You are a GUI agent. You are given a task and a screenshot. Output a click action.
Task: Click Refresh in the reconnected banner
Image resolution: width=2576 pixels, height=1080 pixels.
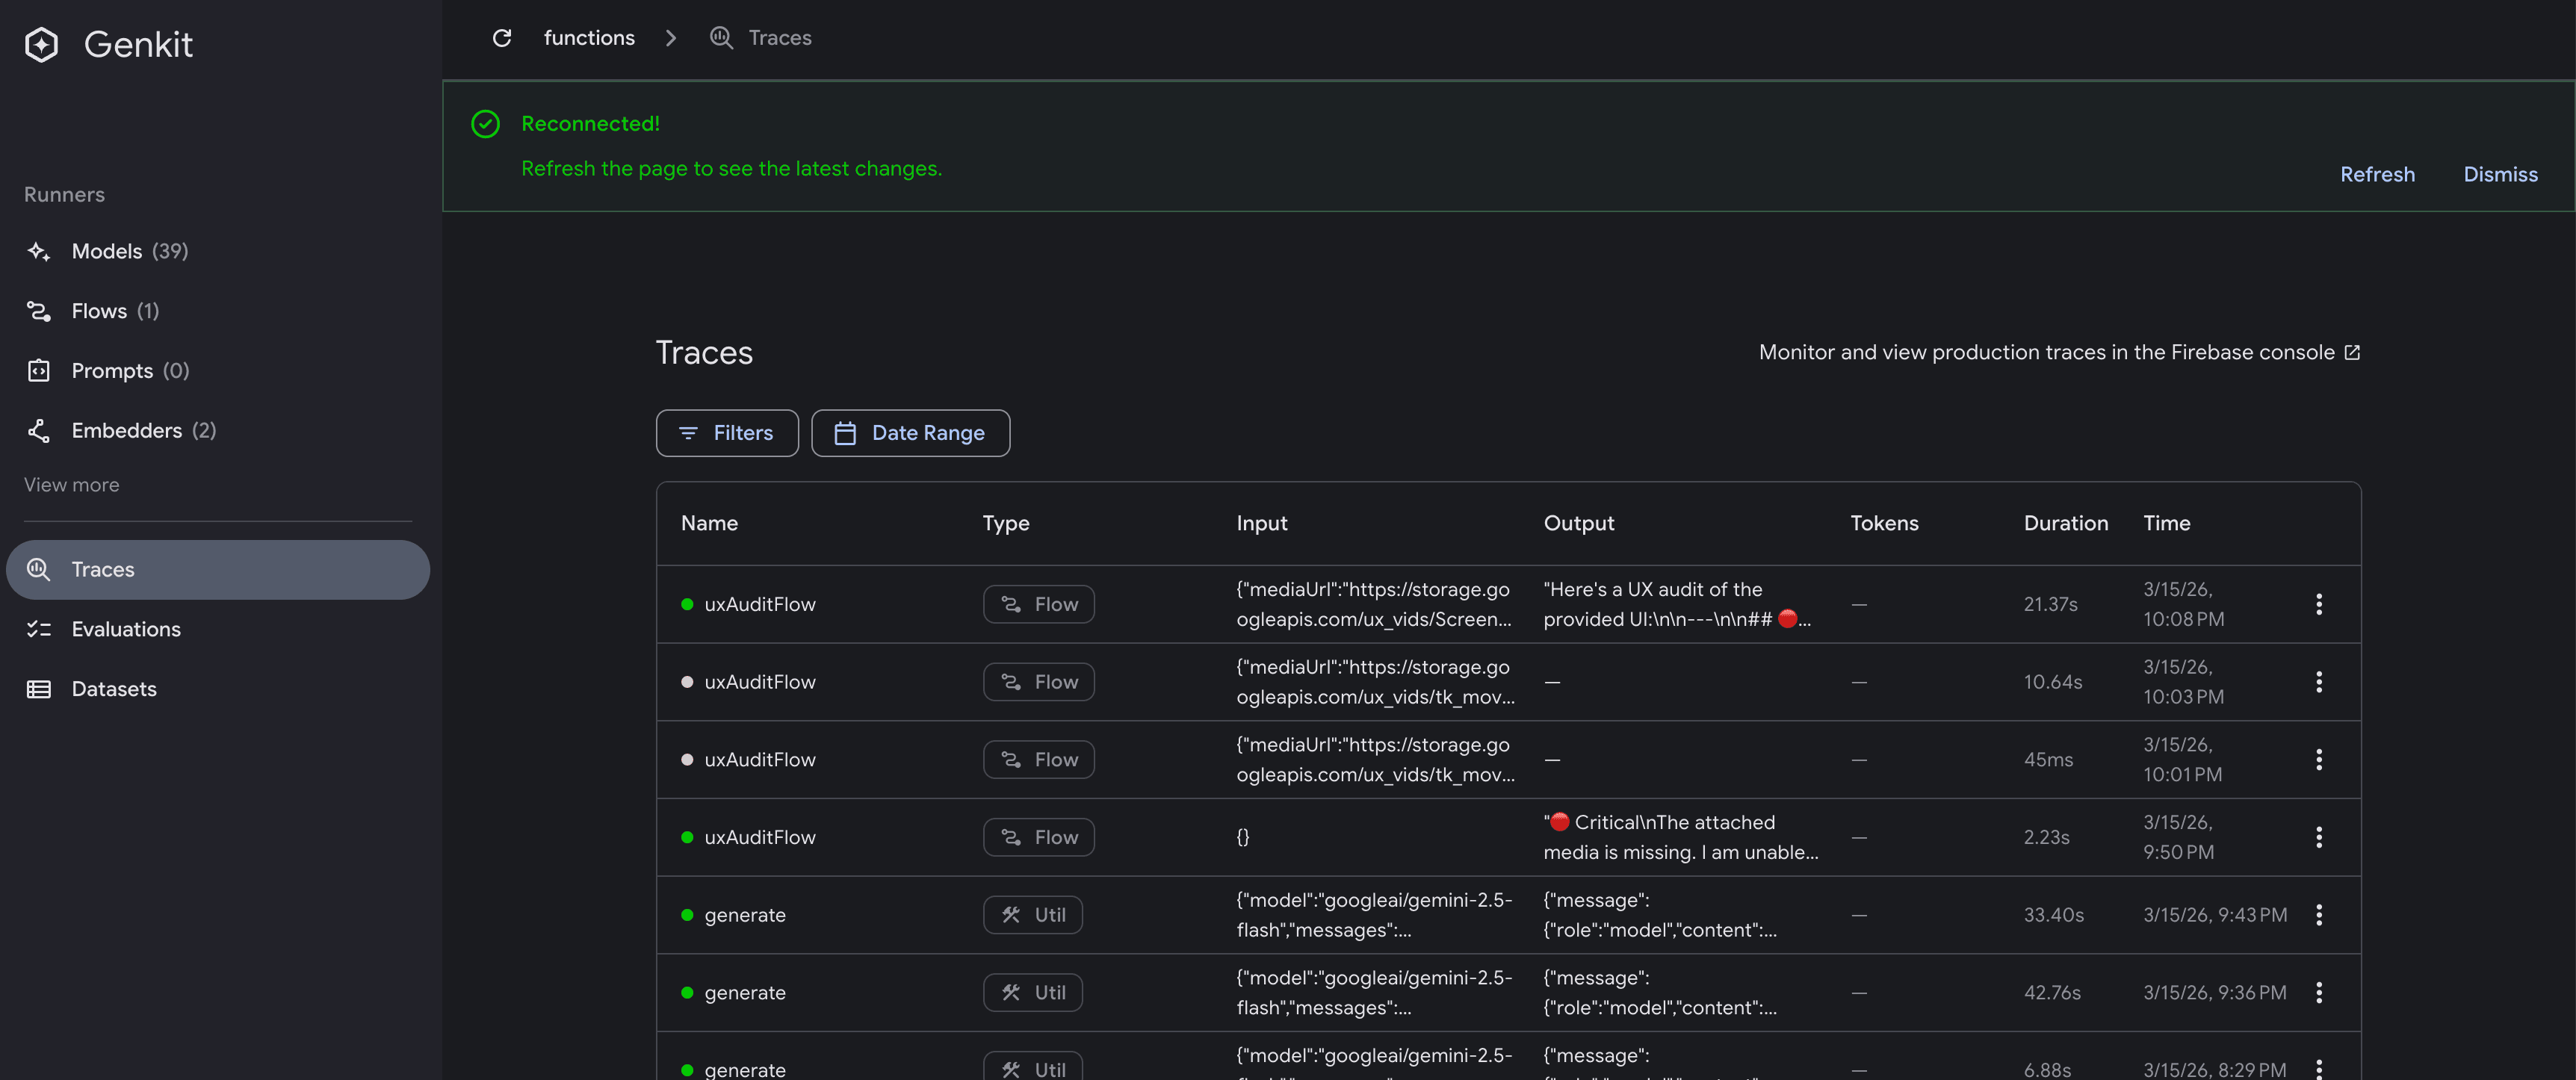pyautogui.click(x=2377, y=173)
